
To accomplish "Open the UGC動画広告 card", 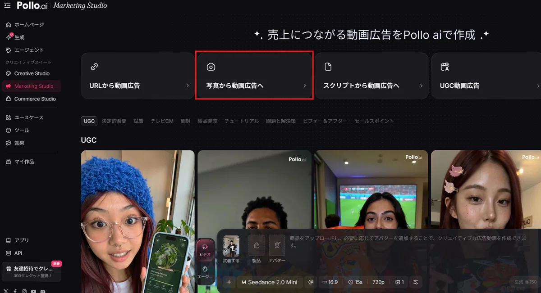I will pos(486,76).
